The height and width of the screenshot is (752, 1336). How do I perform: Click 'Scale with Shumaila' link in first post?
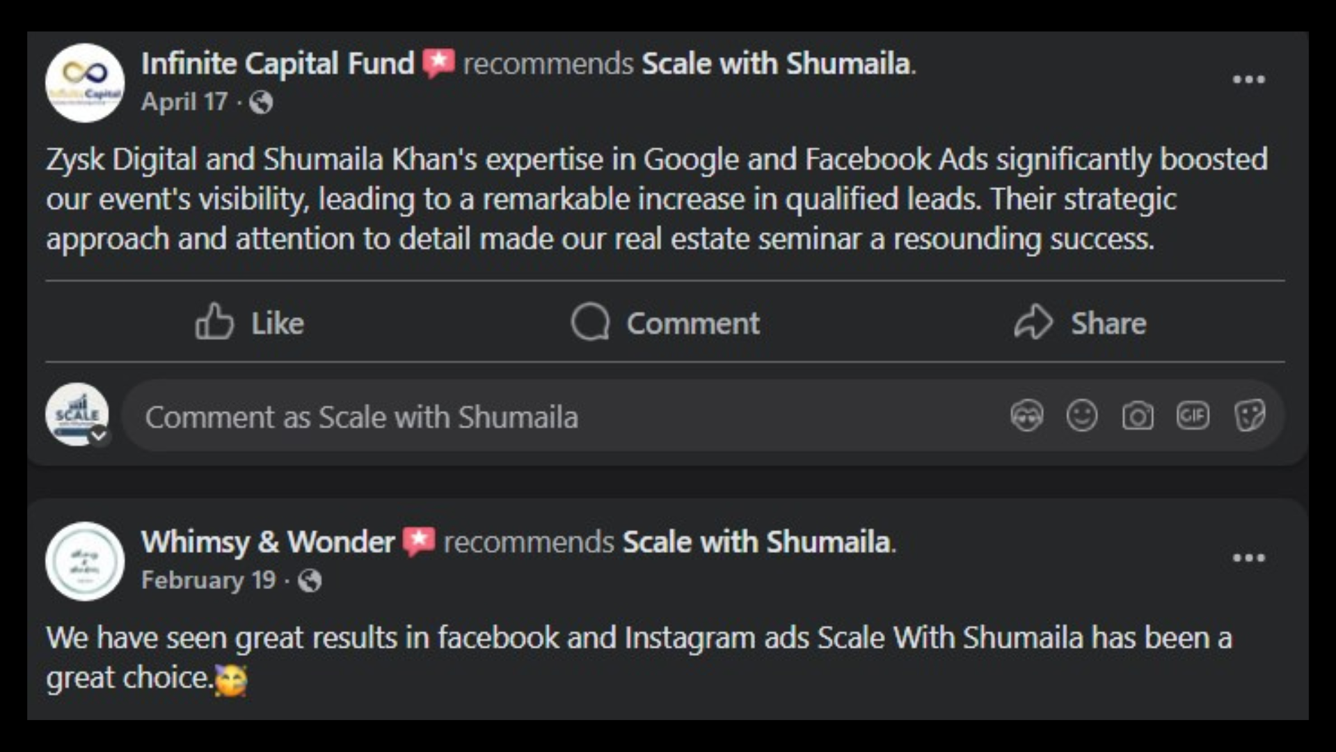776,63
